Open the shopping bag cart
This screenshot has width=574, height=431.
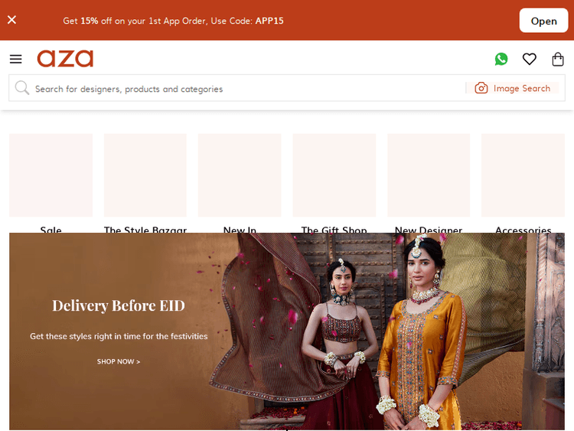pyautogui.click(x=558, y=59)
